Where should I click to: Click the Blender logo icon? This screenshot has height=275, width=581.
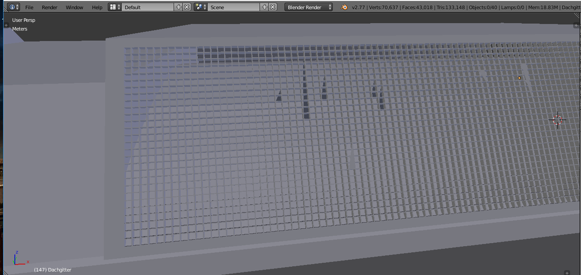pos(344,7)
